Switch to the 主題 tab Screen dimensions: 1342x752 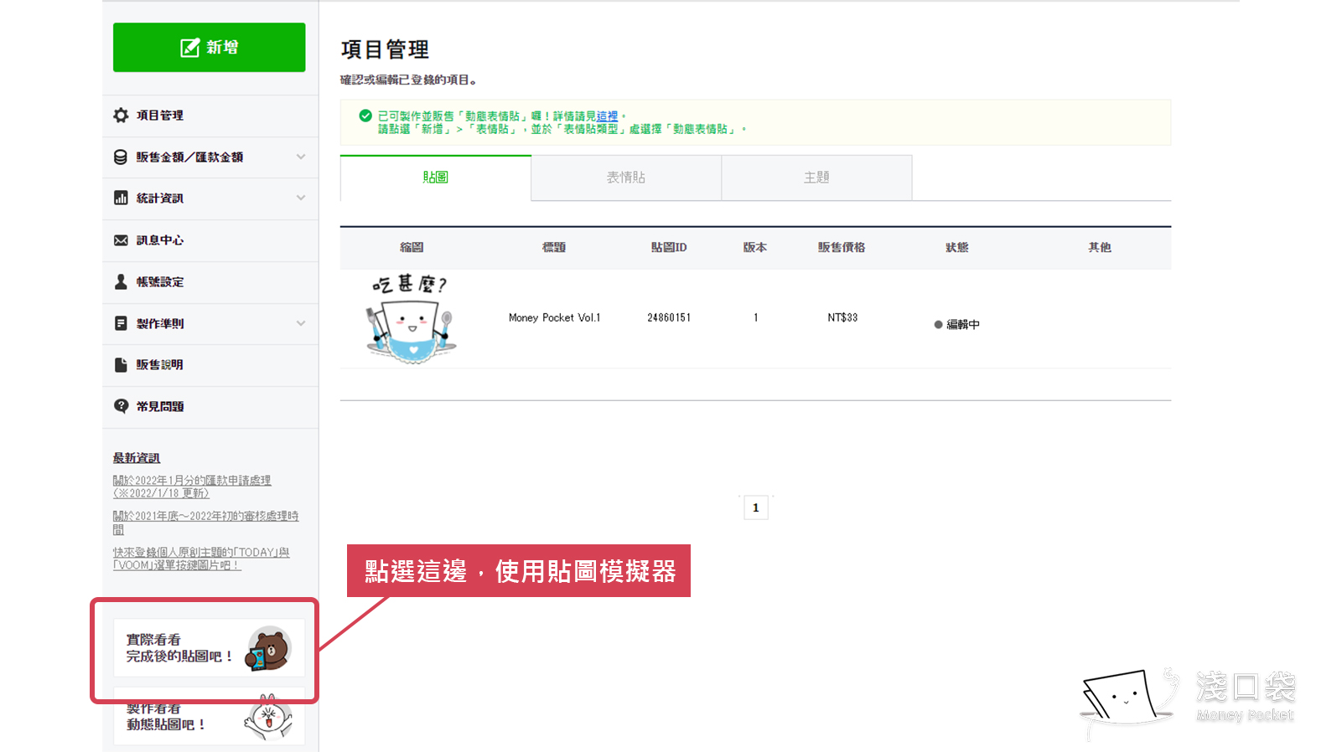click(816, 178)
